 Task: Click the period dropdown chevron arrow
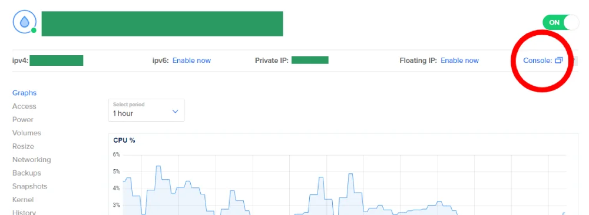175,112
